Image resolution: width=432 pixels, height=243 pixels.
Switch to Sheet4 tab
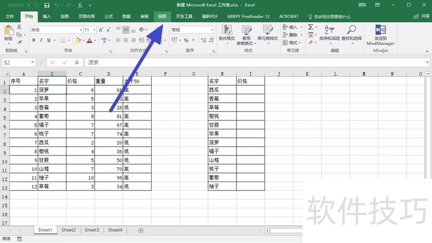point(115,230)
